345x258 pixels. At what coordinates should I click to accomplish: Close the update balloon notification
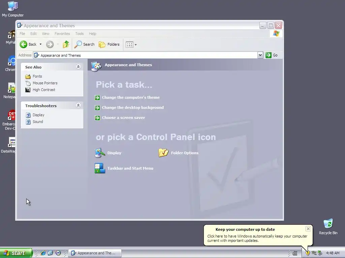click(308, 229)
